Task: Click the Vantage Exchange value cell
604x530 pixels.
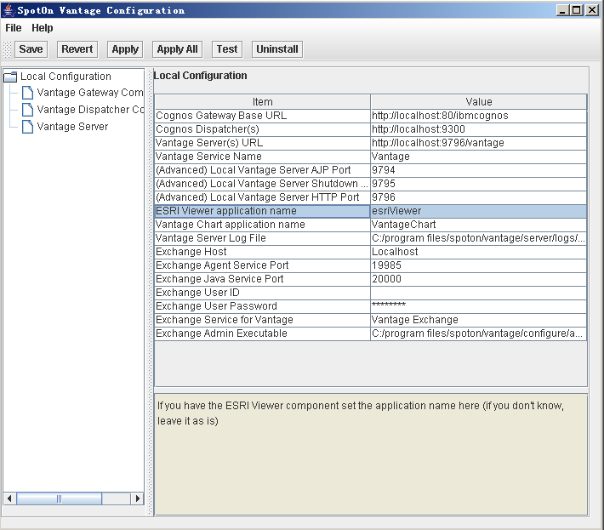Action: pos(478,320)
